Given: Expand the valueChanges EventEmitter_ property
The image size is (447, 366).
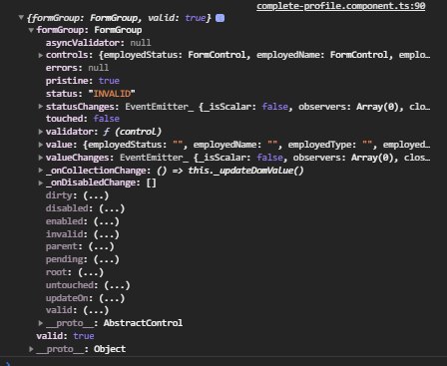Looking at the screenshot, I should [x=41, y=158].
